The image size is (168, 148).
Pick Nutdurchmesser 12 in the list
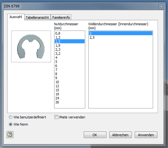point(70,86)
